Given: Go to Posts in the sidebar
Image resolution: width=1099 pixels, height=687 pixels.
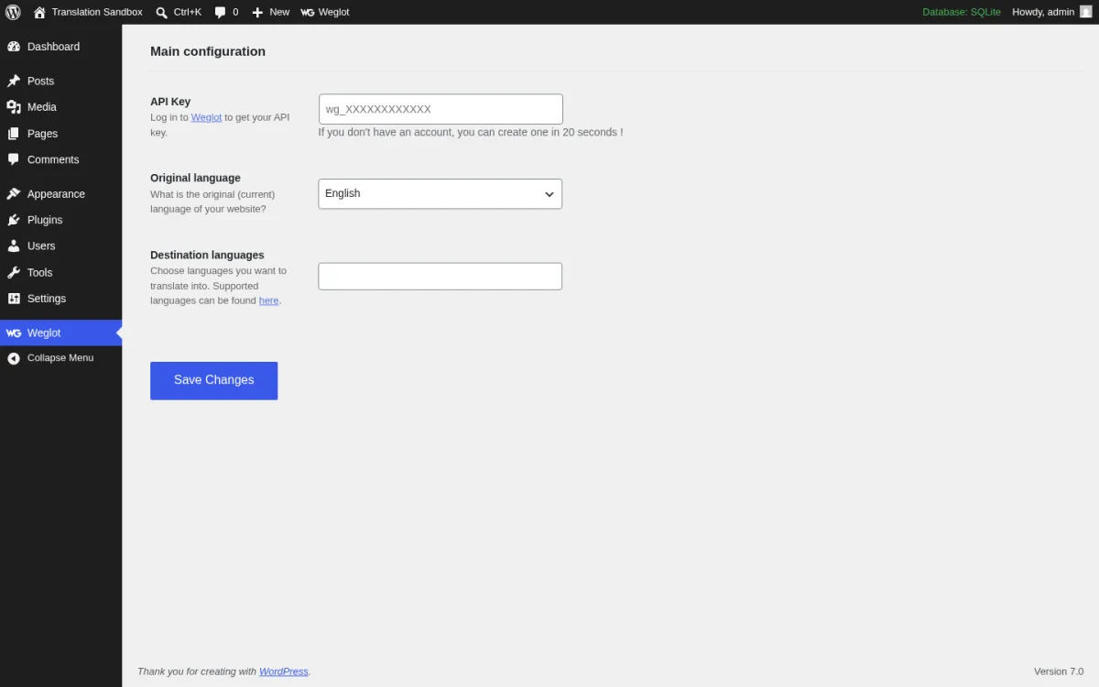Looking at the screenshot, I should (x=60, y=81).
